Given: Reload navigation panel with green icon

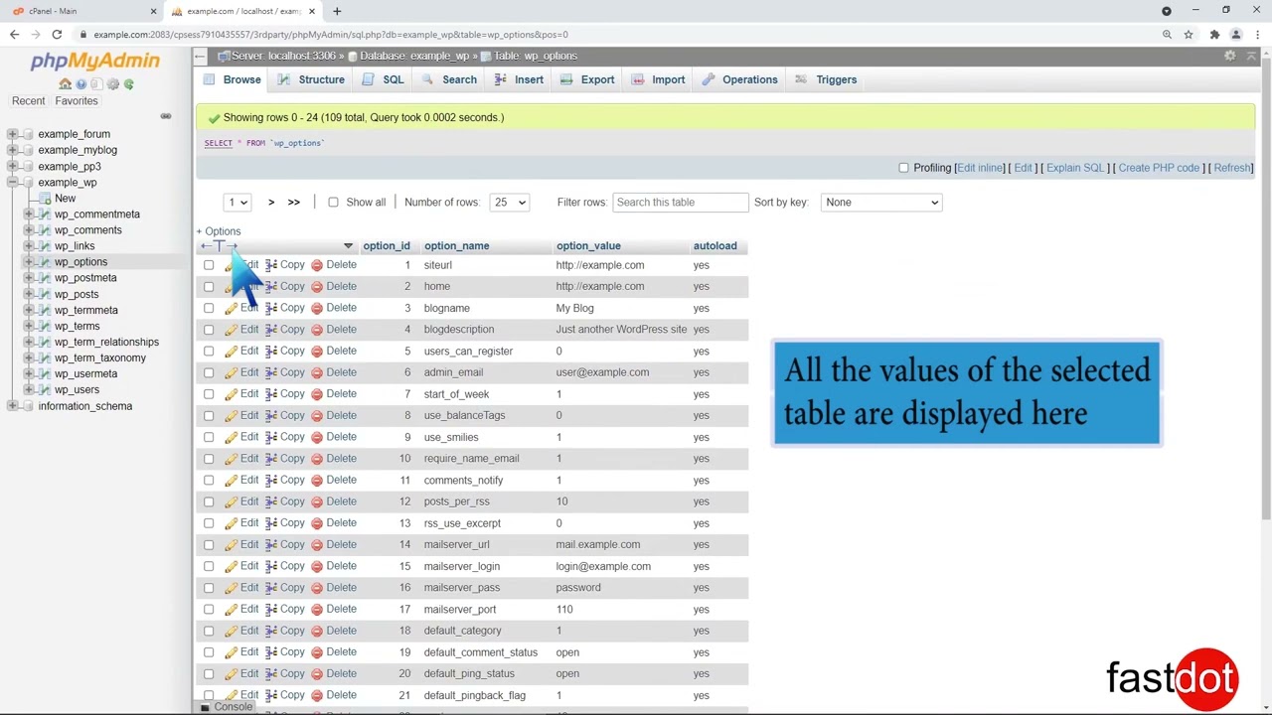Looking at the screenshot, I should [128, 84].
